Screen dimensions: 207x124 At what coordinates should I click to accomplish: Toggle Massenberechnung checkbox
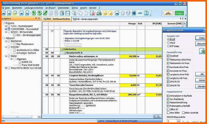pos(168,102)
